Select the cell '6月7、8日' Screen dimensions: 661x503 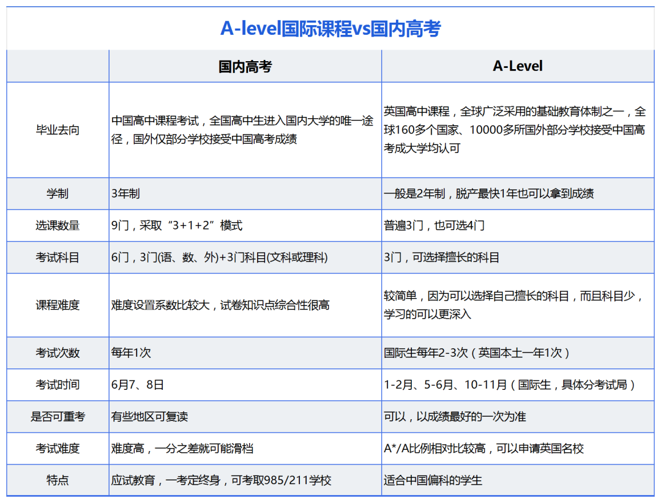click(245, 384)
